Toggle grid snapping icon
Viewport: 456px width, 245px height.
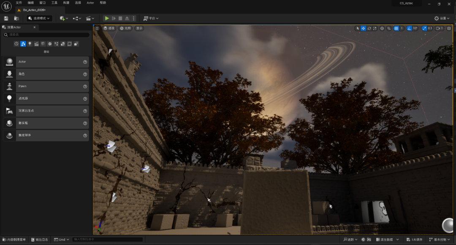coord(396,28)
